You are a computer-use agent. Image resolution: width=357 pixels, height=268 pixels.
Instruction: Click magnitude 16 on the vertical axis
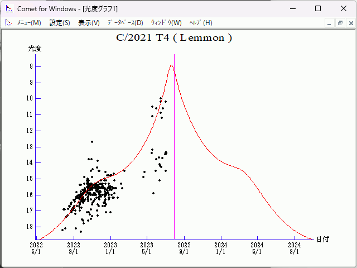click(30, 195)
